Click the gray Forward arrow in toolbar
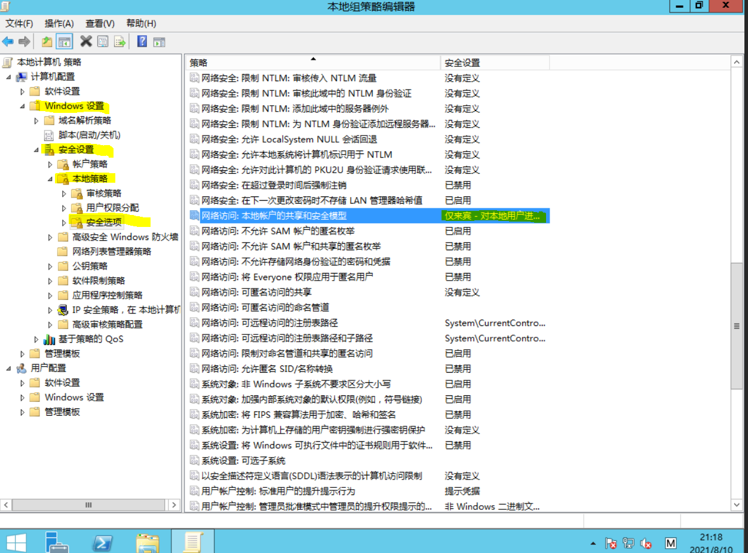Viewport: 748px width, 553px height. click(24, 41)
